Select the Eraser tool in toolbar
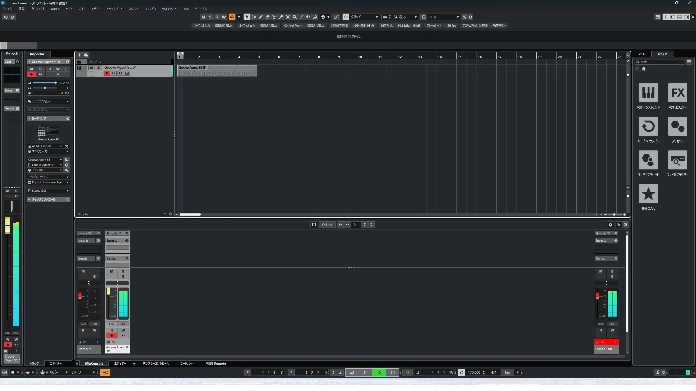This screenshot has width=696, height=391. click(267, 17)
